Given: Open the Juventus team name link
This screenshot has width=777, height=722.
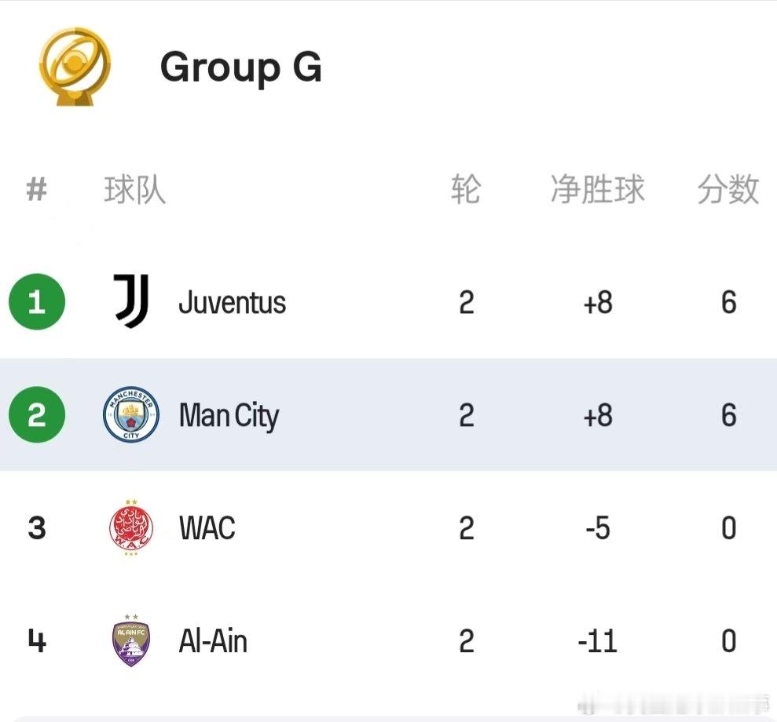Looking at the screenshot, I should tap(232, 302).
